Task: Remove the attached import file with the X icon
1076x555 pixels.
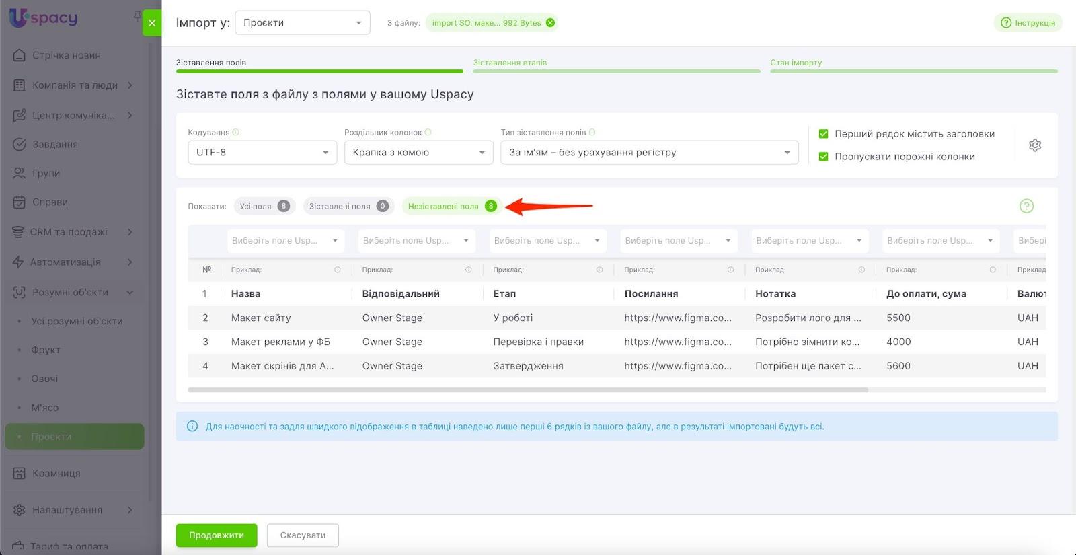Action: [550, 23]
